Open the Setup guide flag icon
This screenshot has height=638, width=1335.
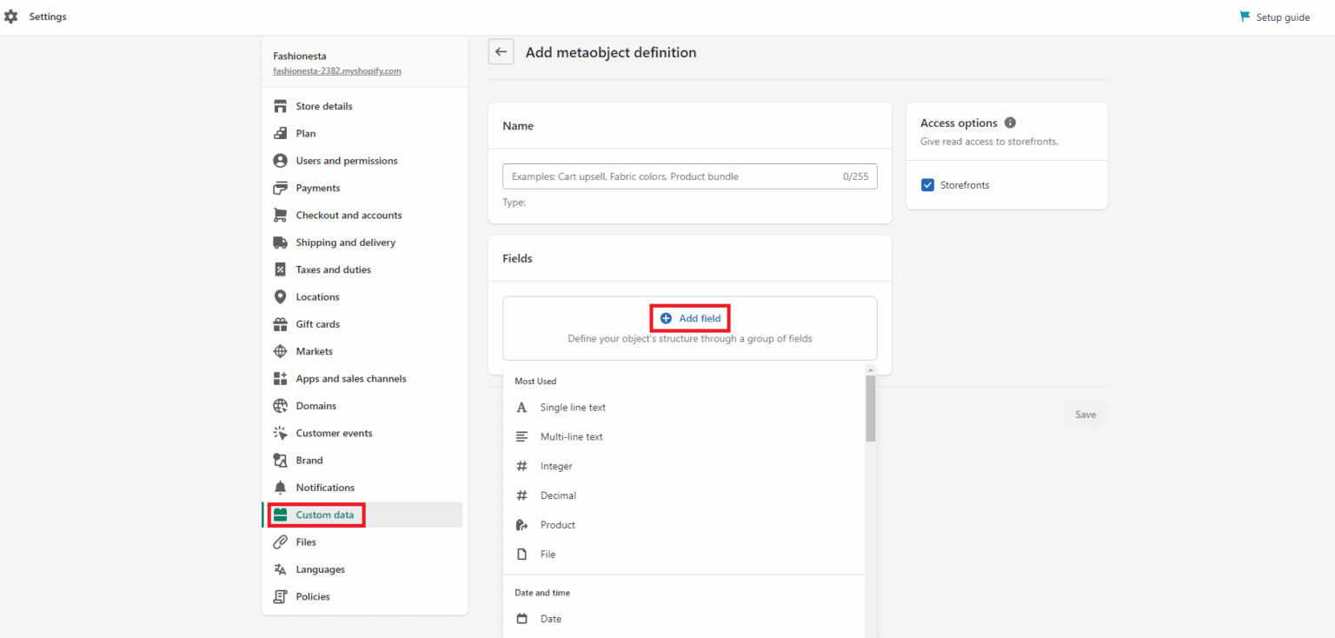[1245, 16]
